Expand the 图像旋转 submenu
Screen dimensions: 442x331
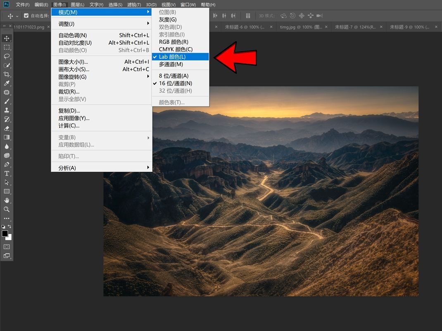[x=71, y=77]
